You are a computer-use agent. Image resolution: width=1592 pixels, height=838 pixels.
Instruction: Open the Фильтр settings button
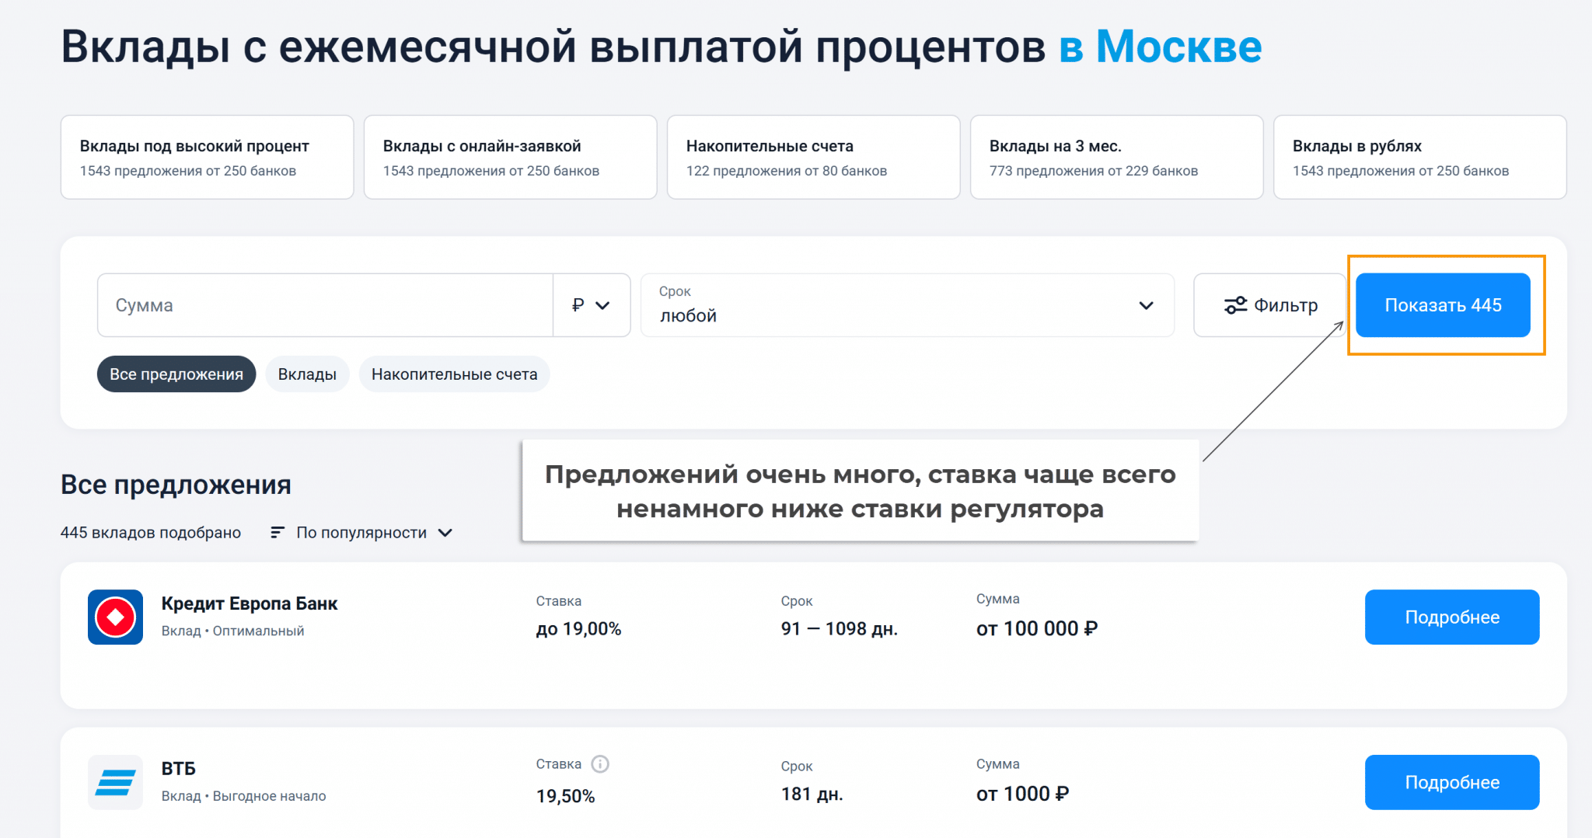point(1270,305)
